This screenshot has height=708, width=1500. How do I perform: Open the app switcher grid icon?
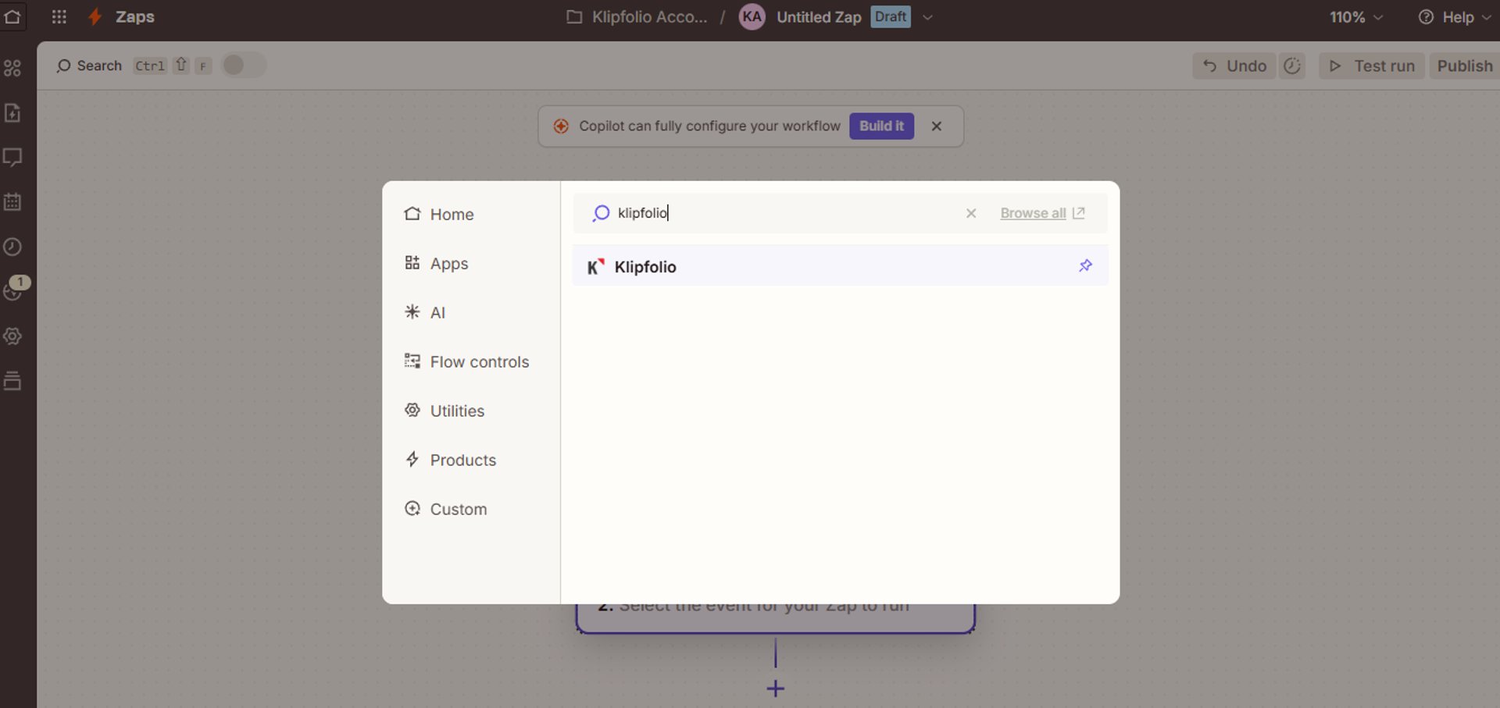coord(59,16)
